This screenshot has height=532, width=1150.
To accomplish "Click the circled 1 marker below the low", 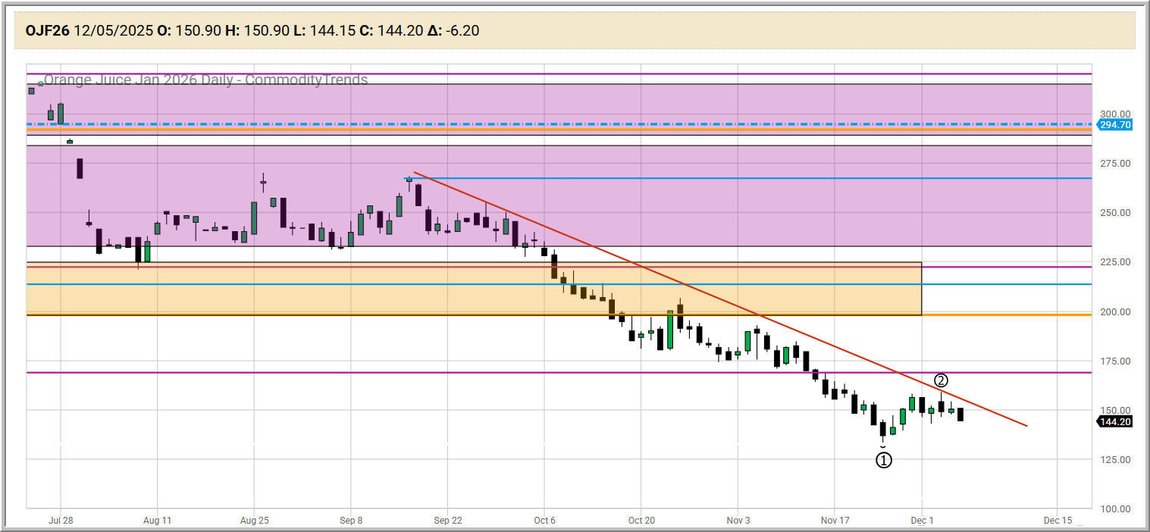I will tap(884, 459).
